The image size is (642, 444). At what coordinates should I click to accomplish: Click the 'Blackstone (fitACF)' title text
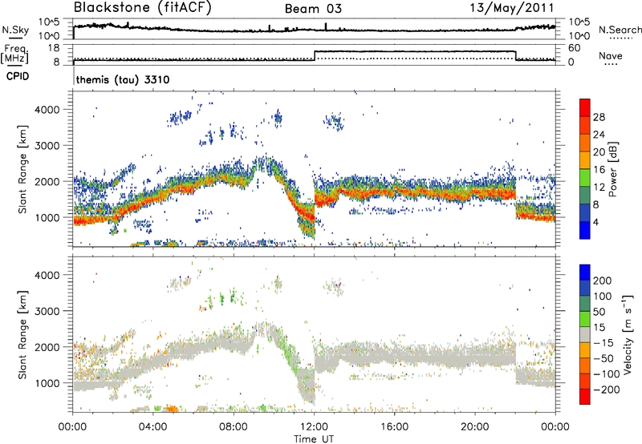[x=143, y=8]
